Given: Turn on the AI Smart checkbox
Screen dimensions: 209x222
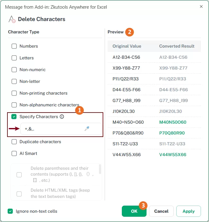Looking at the screenshot, I should [x=14, y=153].
